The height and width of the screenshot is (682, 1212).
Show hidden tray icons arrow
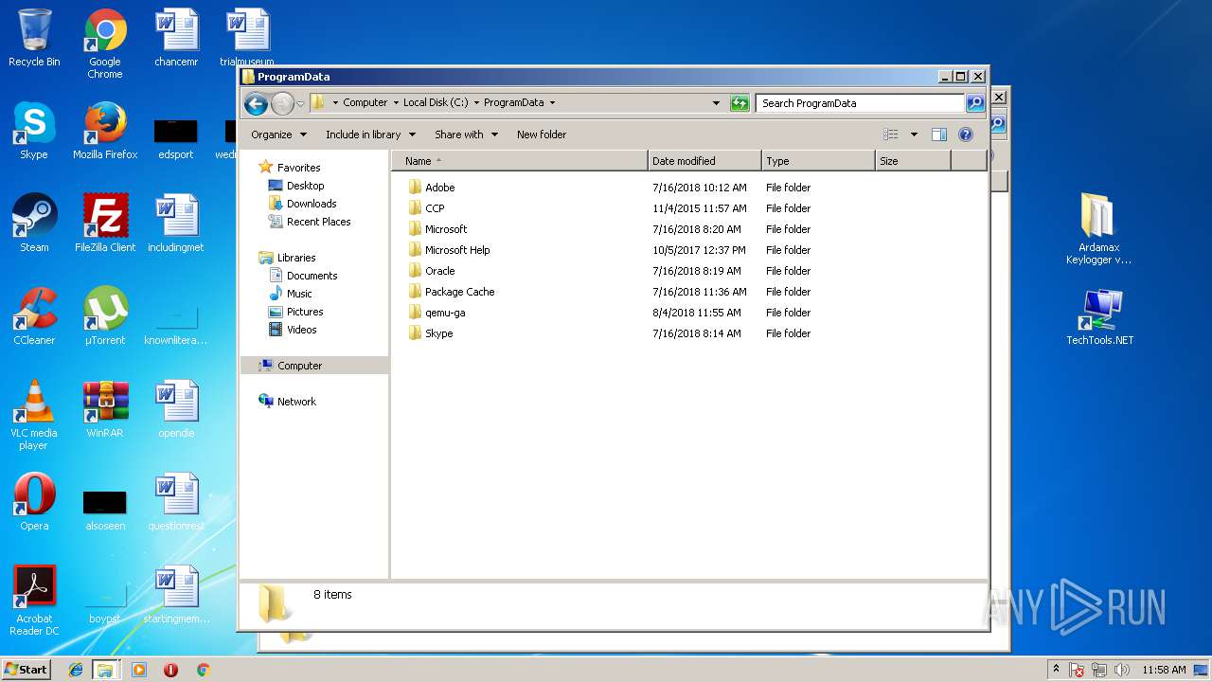click(x=1056, y=670)
